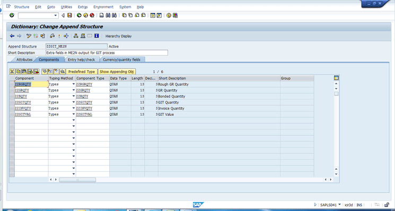Open Typing Method dropdown for ZZGITQTY row
The image size is (395, 211).
click(74, 102)
